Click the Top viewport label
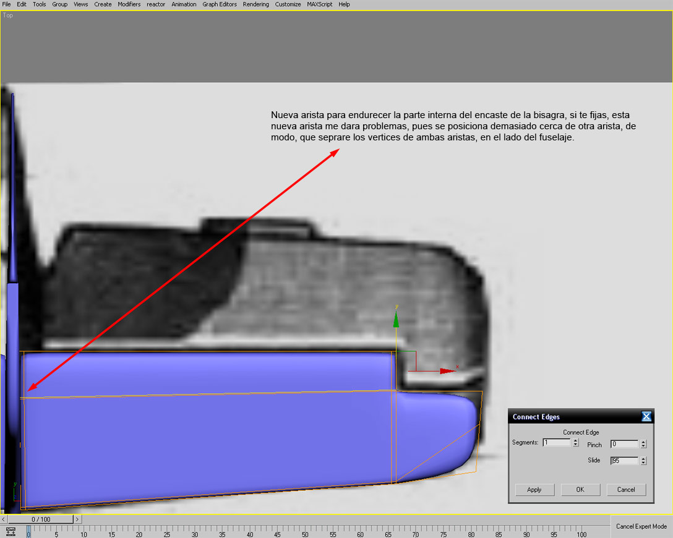 coord(7,15)
